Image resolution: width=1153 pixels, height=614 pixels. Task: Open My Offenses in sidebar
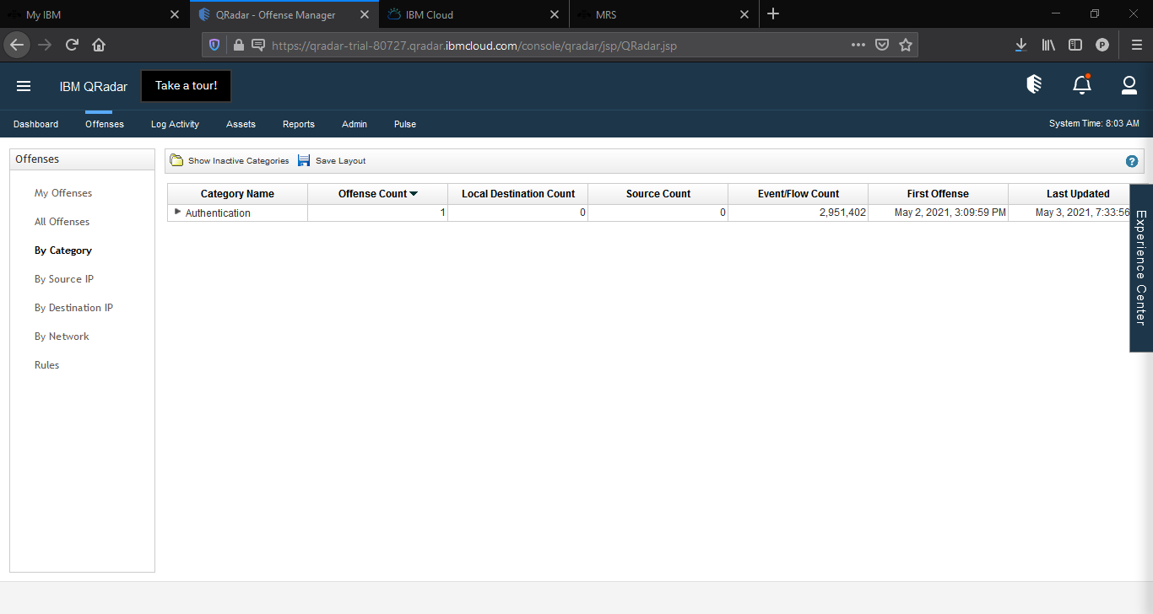(63, 193)
